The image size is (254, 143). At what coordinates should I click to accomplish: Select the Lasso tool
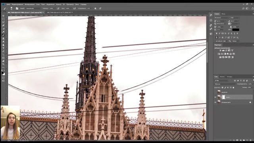(x=3, y=22)
